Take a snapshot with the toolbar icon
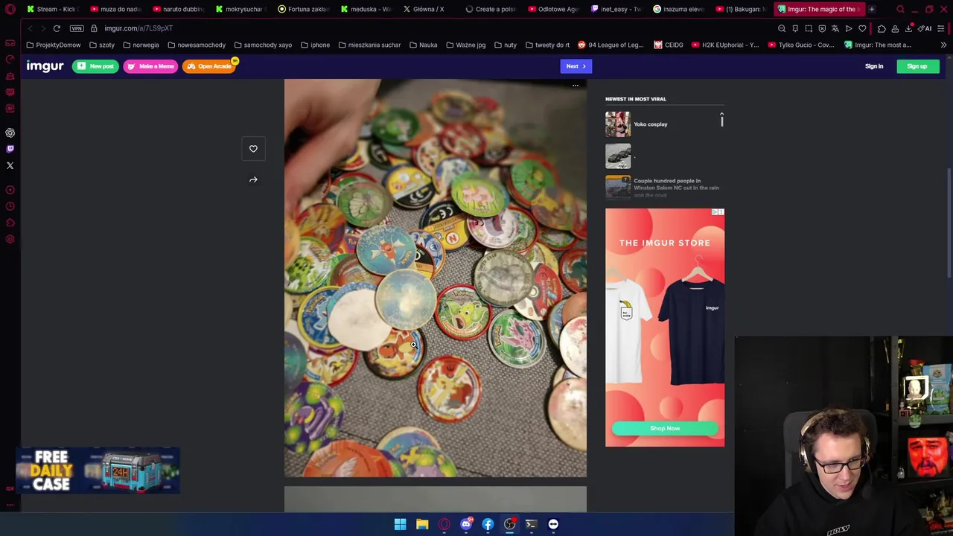This screenshot has height=536, width=953. coord(809,28)
